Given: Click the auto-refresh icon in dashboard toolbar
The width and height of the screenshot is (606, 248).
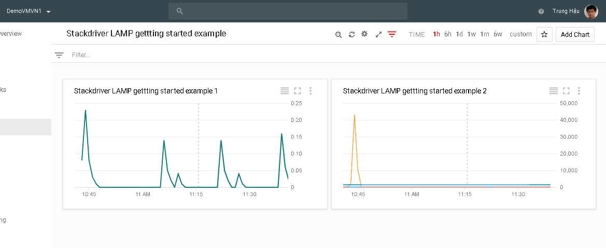Looking at the screenshot, I should coord(351,34).
